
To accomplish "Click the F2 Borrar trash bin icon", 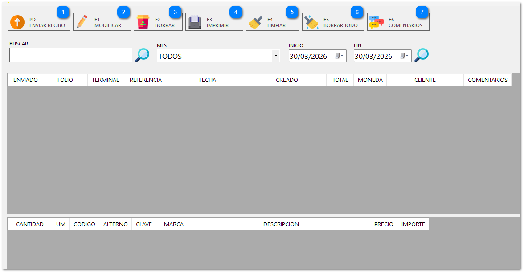I will [143, 22].
